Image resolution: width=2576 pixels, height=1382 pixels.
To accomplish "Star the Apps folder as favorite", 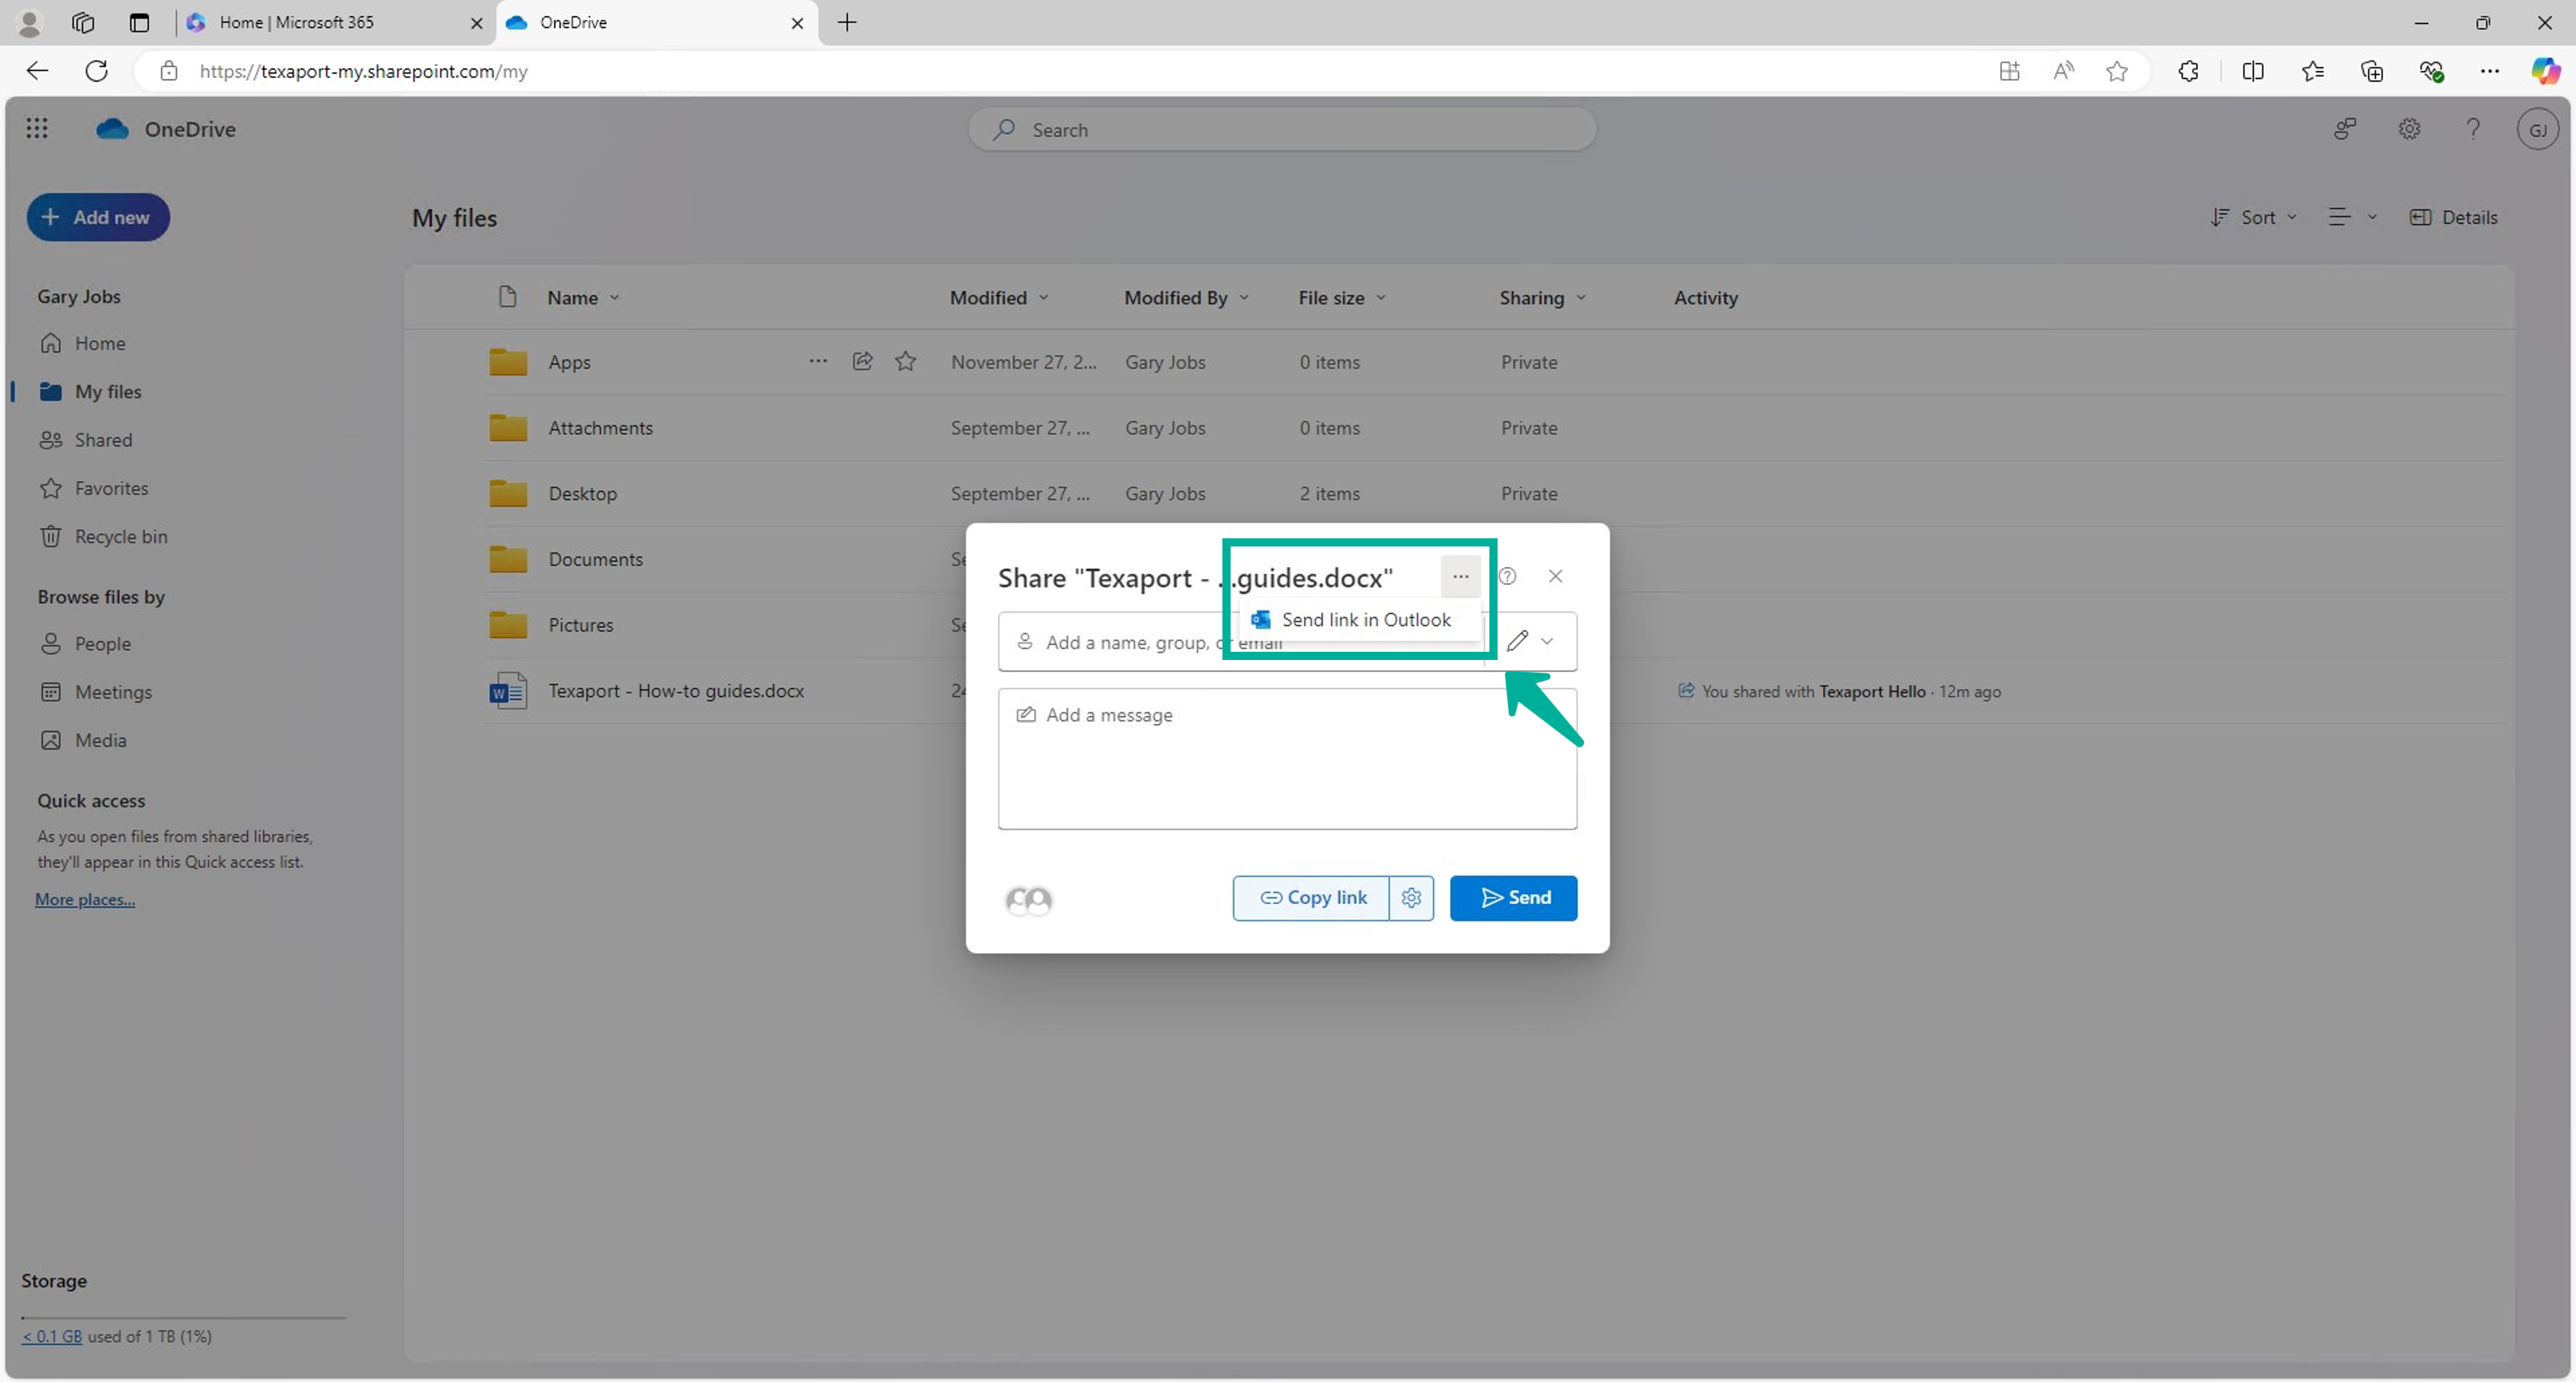I will coord(905,361).
